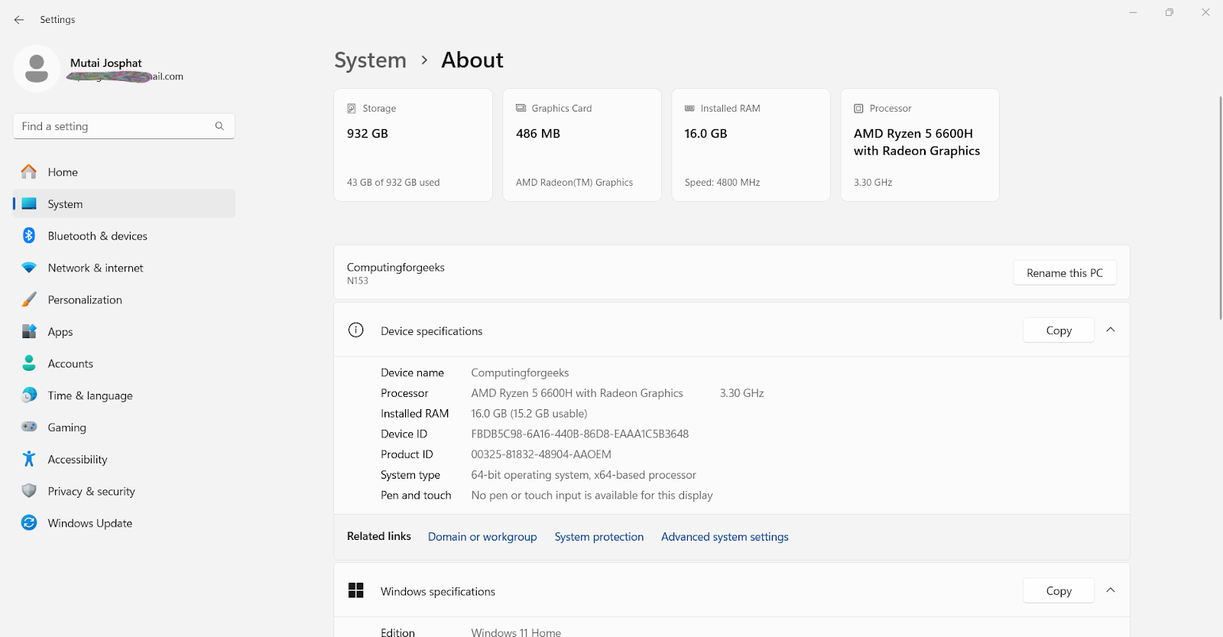Click the Pen and touch value text

coord(592,496)
